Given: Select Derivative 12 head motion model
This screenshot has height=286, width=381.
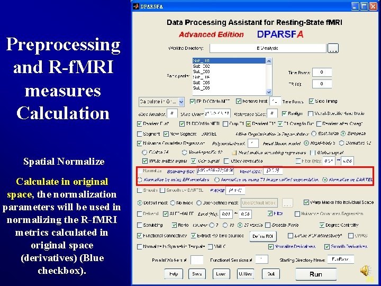Looking at the screenshot, I should [342, 143].
